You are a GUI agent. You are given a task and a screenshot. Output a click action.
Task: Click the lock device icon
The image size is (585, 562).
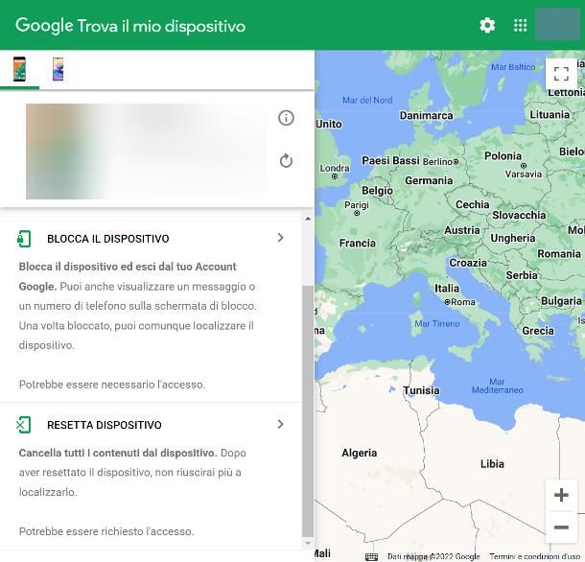pyautogui.click(x=24, y=239)
